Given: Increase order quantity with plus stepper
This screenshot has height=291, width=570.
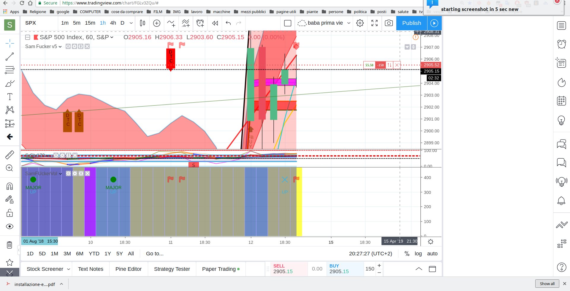Looking at the screenshot, I should 379,265.
